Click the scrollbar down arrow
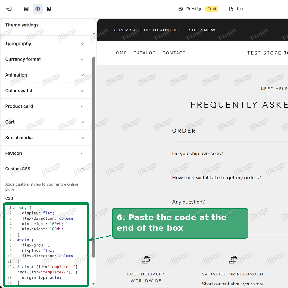Image resolution: width=288 pixels, height=288 pixels. pos(93,284)
